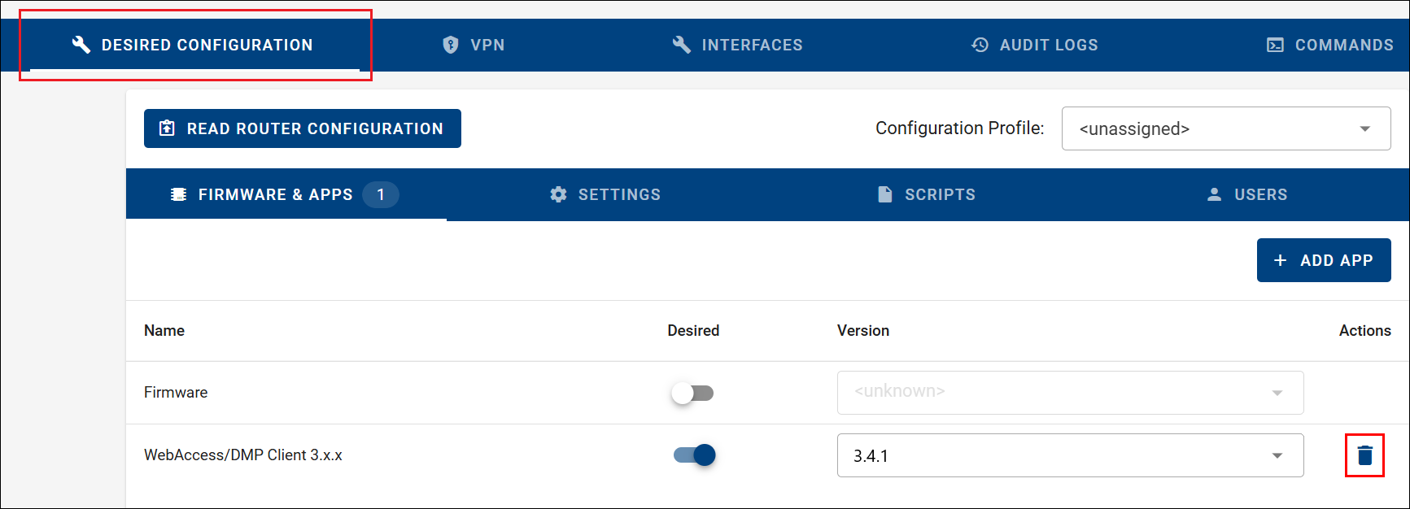The image size is (1410, 509).
Task: Click the Audit Logs history clock icon
Action: [980, 45]
